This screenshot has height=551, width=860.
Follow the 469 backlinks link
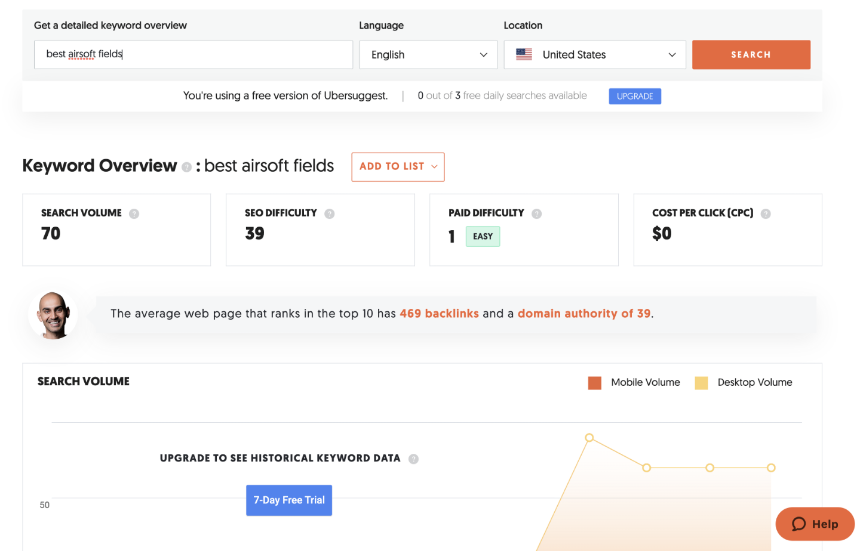tap(439, 314)
